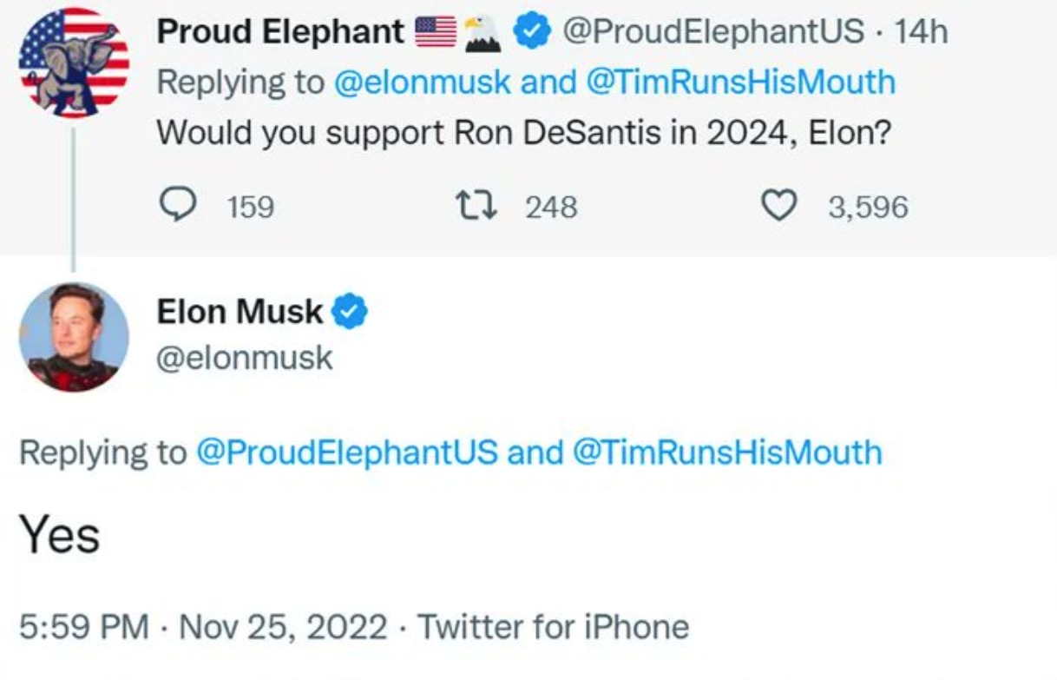Screen dimensions: 1057x680
Task: Open the @elonmusk mention in the first reply line
Action: tap(420, 83)
